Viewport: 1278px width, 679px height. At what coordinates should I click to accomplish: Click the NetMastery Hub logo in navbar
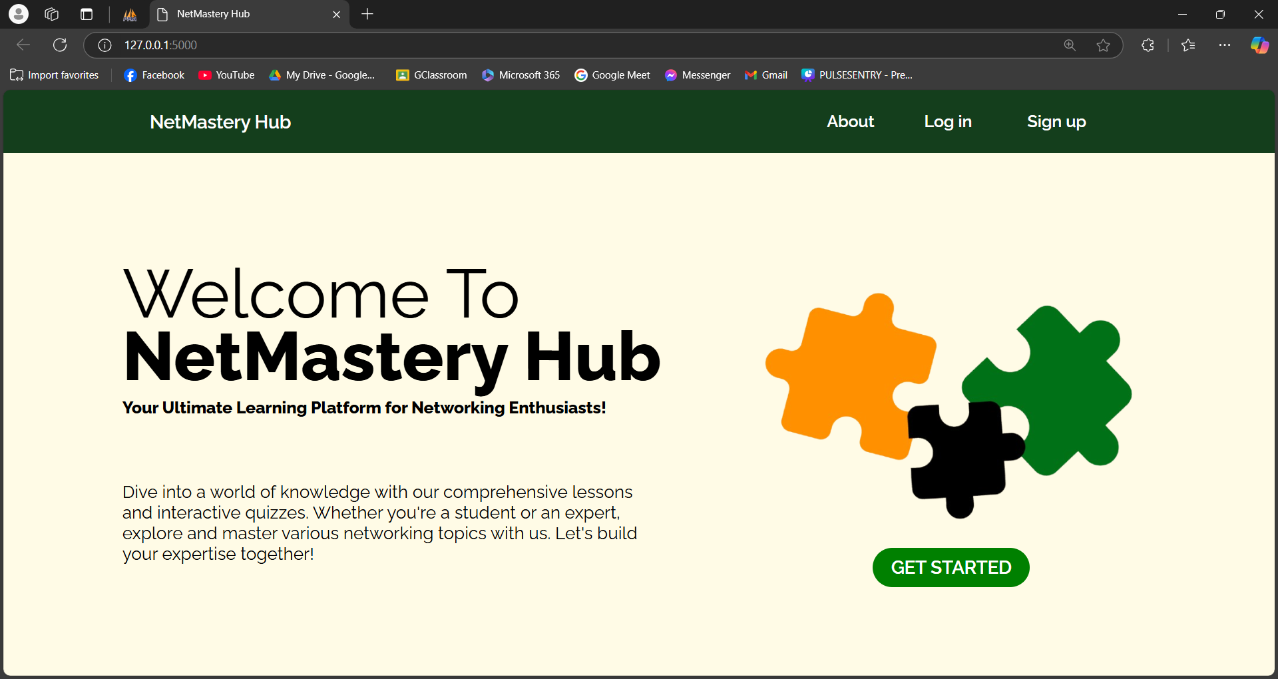pos(220,122)
